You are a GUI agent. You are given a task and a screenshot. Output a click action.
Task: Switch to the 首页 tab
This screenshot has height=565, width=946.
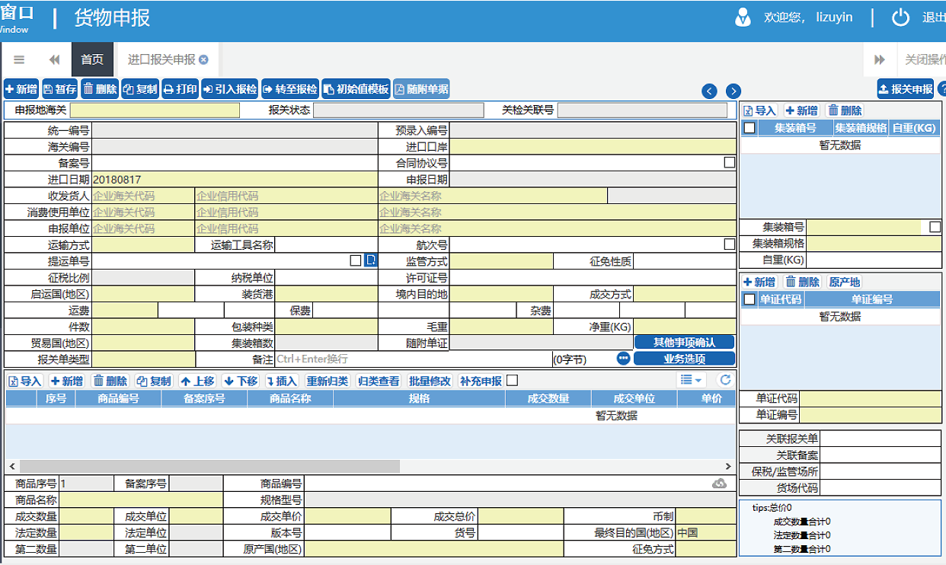[x=92, y=59]
